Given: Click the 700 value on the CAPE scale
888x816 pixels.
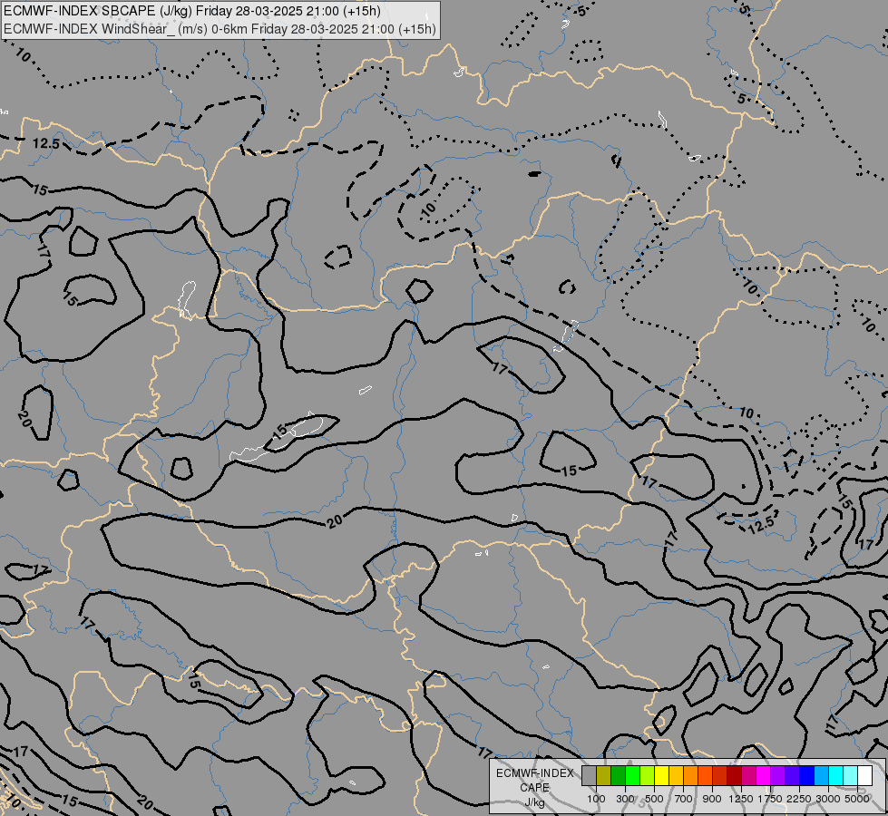Looking at the screenshot, I should pos(684,799).
